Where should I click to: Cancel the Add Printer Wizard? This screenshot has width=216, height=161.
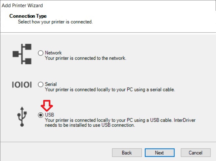[195, 153]
